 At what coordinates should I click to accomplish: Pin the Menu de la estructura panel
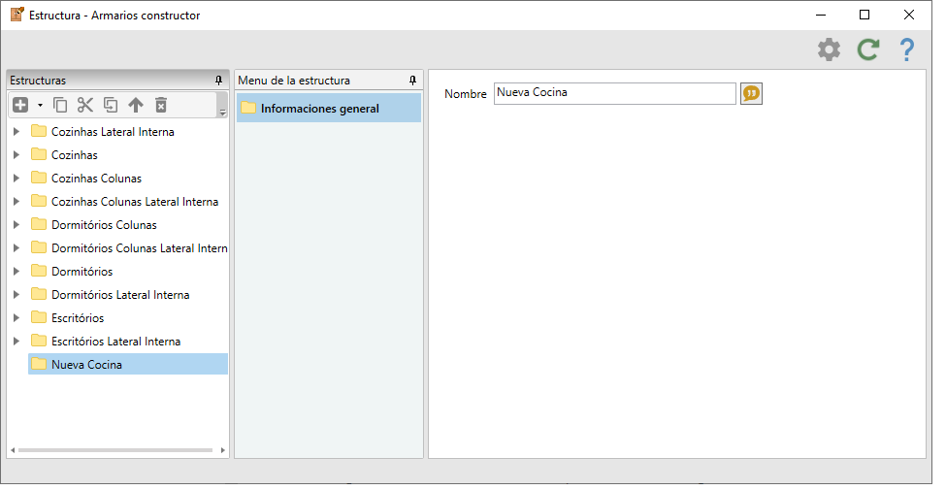pyautogui.click(x=412, y=81)
